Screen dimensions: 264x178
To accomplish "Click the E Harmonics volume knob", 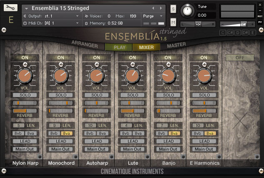I will tap(204, 76).
